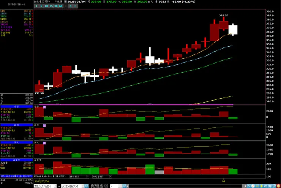281x188 pixels.
Task: Click the scrollbar right arrow at bottom
Action: [x=245, y=186]
